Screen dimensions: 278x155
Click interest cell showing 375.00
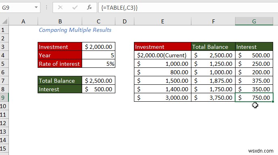(254, 81)
